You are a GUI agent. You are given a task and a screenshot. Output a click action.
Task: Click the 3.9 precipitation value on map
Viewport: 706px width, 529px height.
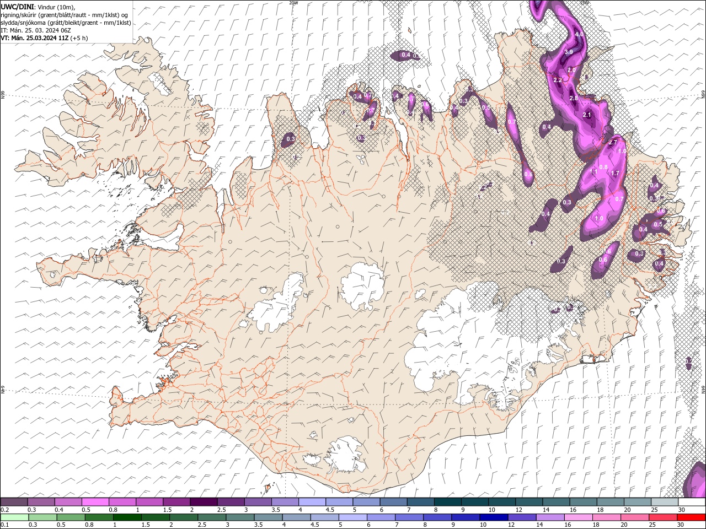click(569, 51)
